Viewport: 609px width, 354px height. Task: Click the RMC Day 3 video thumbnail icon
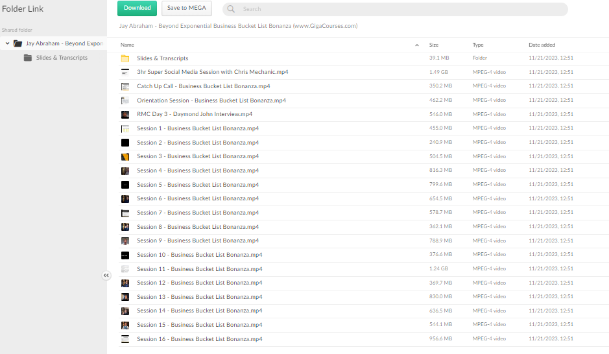pyautogui.click(x=125, y=115)
